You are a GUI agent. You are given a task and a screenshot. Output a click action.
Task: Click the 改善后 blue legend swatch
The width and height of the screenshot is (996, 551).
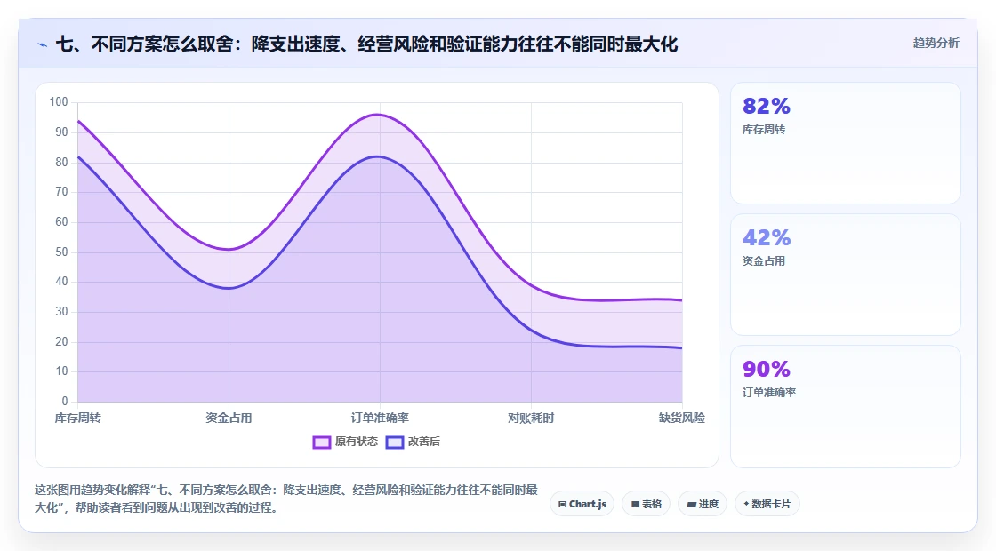point(395,443)
